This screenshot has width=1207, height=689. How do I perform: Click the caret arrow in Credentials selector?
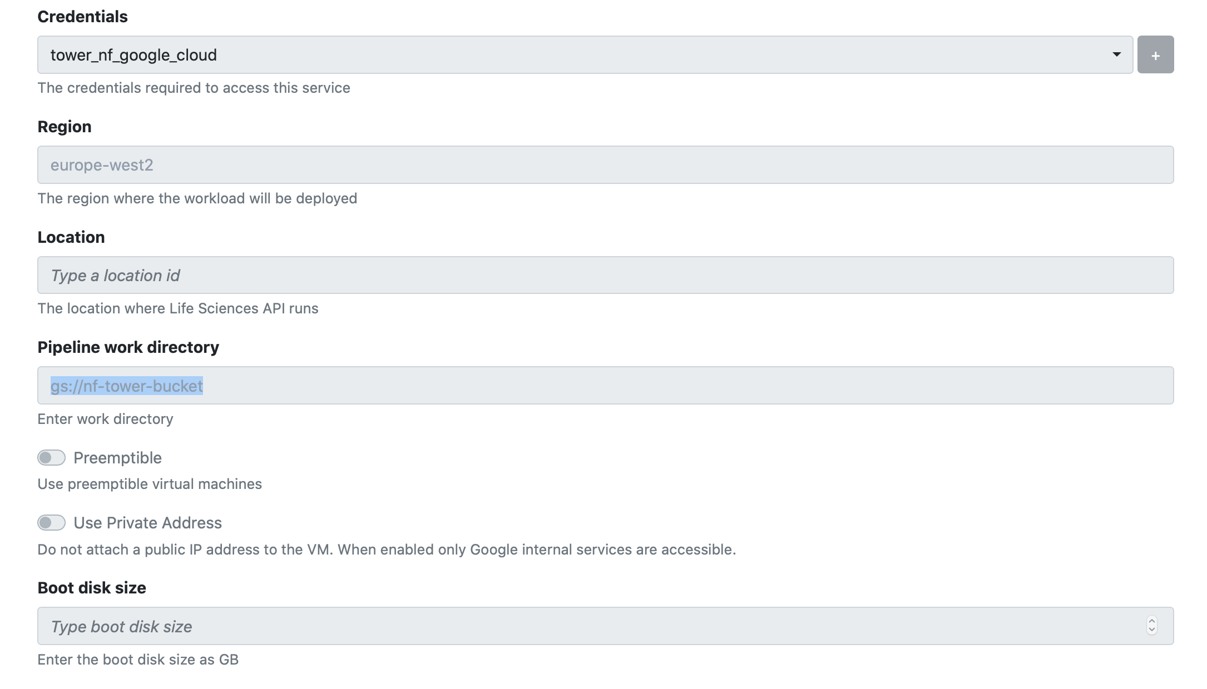point(1116,54)
